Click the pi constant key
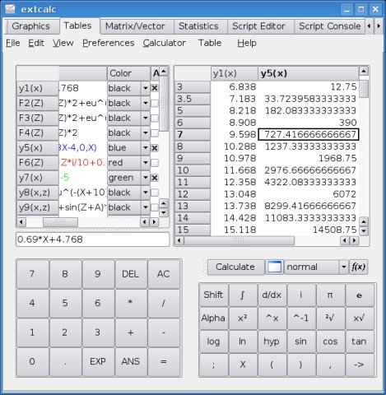Viewport: 386px width, 395px height. [x=330, y=295]
